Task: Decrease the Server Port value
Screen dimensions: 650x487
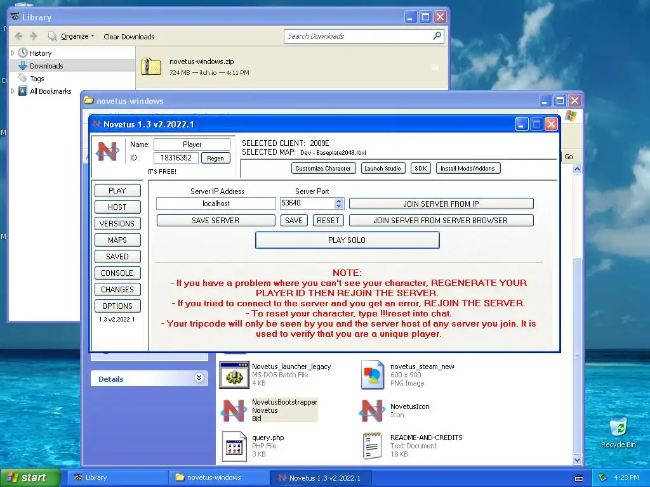Action: pos(339,206)
